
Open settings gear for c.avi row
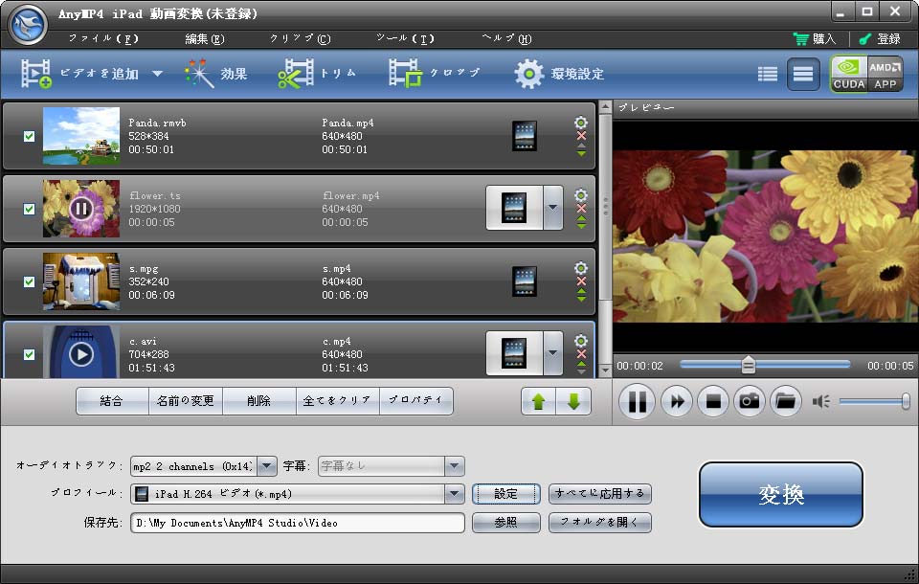point(581,340)
